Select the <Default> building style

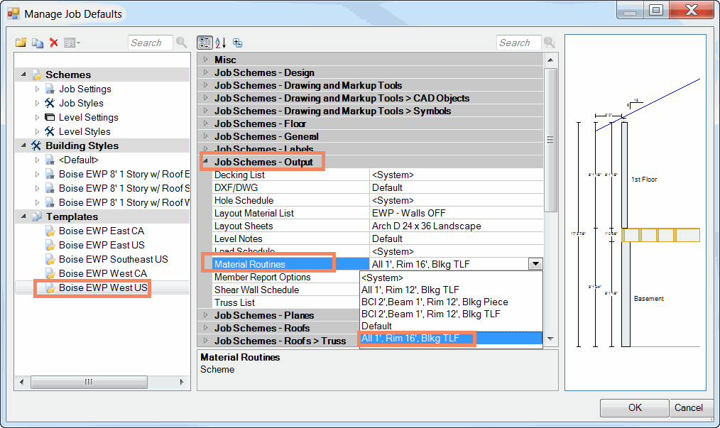[79, 160]
